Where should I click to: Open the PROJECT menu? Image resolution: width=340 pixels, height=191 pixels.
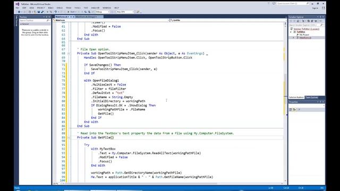[x=41, y=8]
